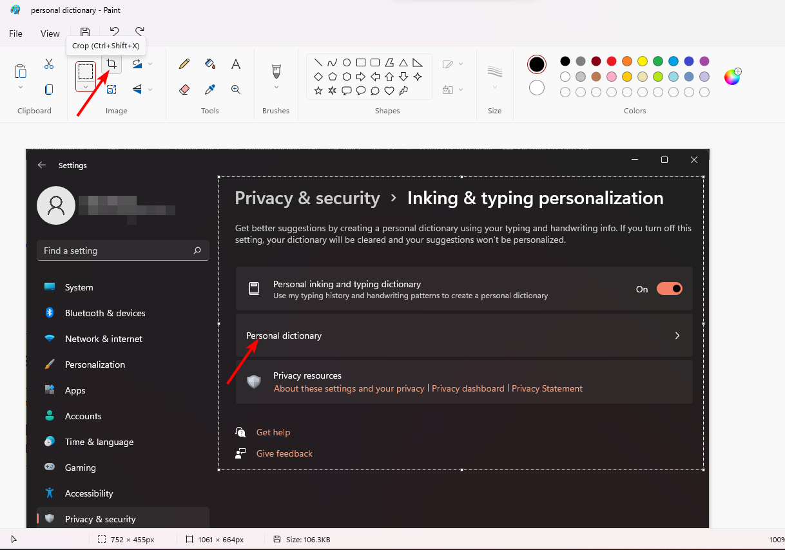
Task: Select Color 2 white secondary swatch
Action: click(537, 88)
